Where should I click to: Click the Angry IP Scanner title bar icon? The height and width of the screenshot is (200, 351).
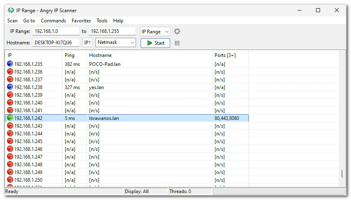tap(11, 10)
